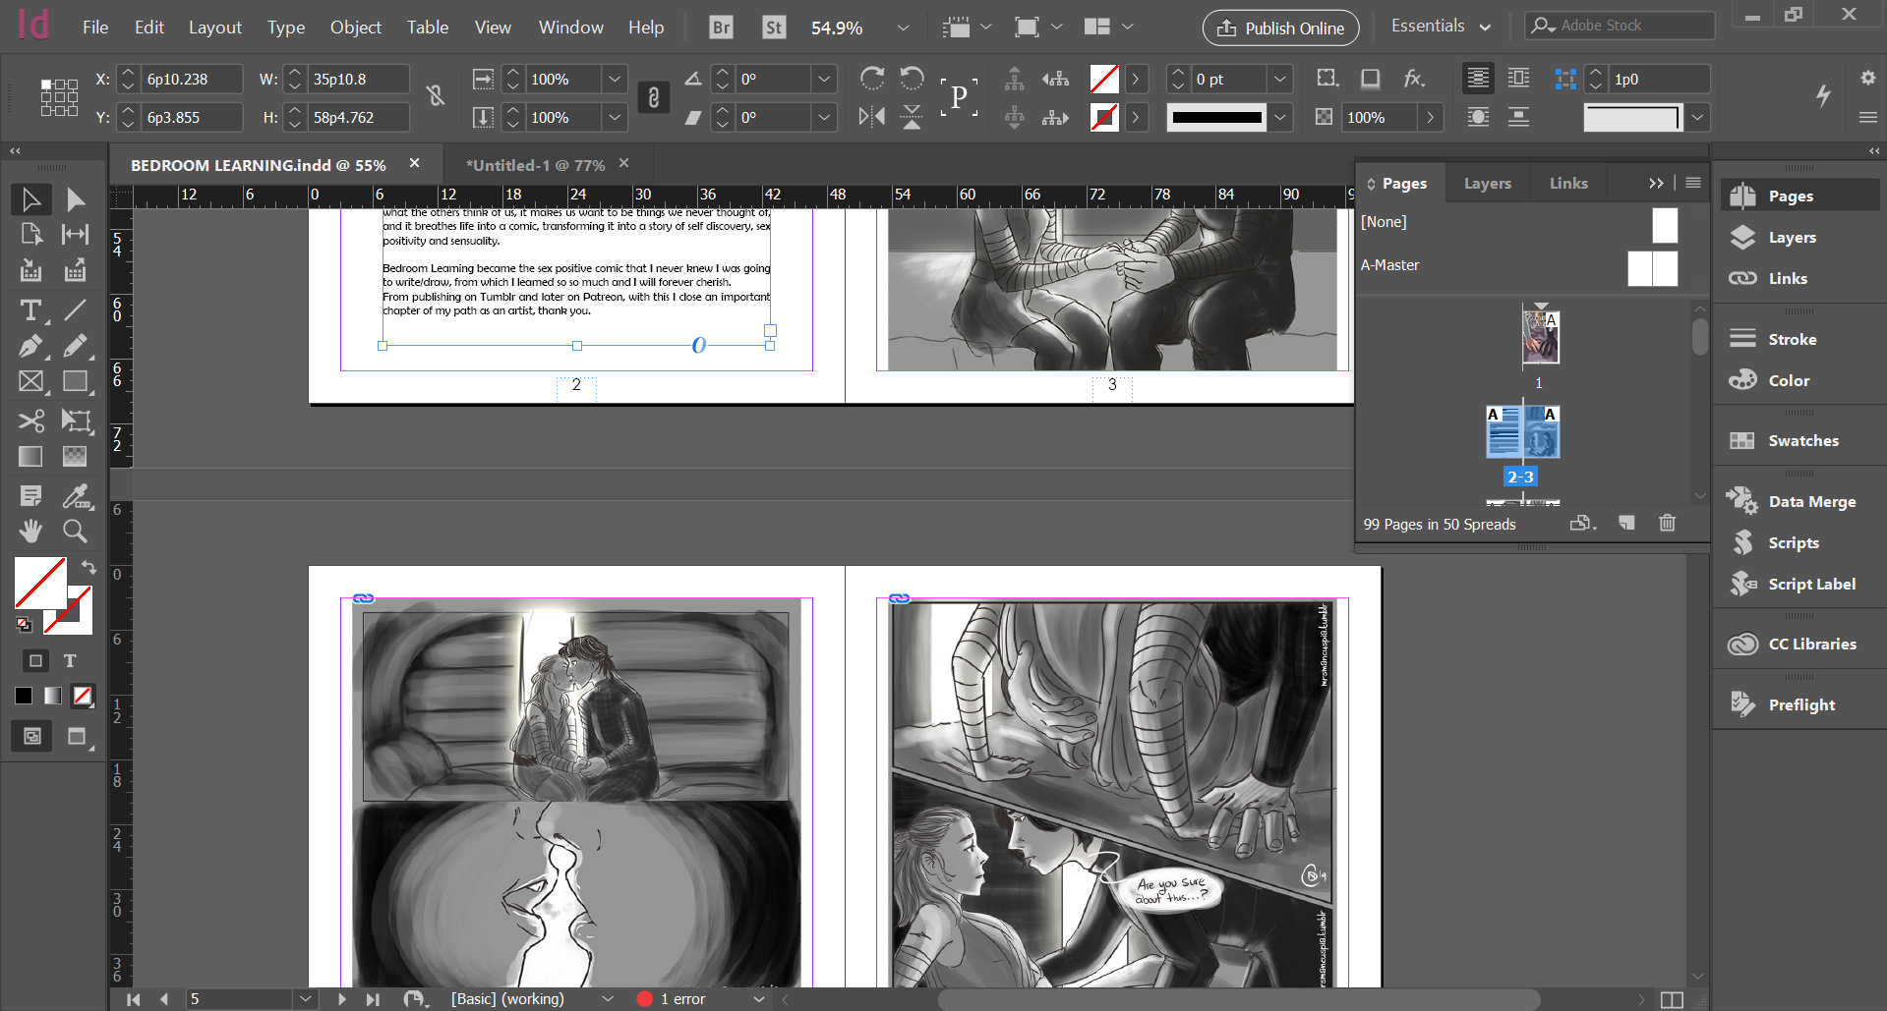1887x1011 pixels.
Task: Expand the shear angle dropdown
Action: coord(824,117)
